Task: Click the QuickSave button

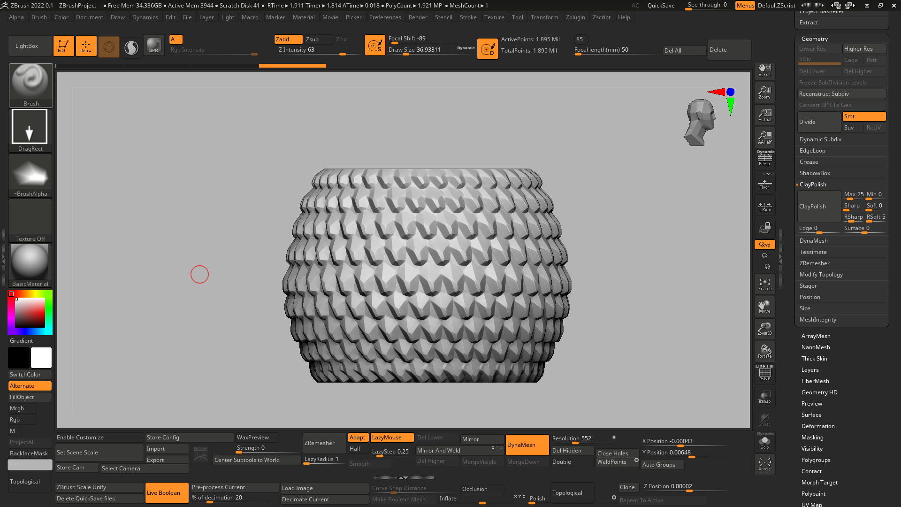Action: (x=661, y=6)
